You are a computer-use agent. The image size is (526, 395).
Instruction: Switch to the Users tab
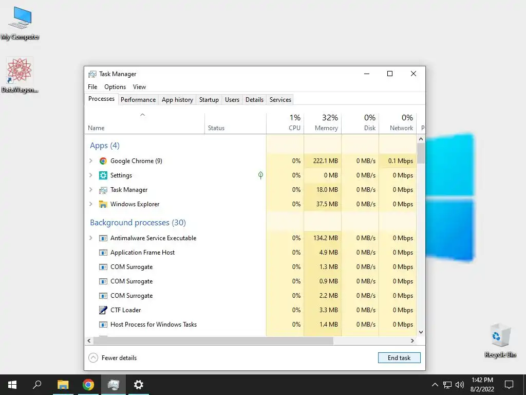(232, 100)
